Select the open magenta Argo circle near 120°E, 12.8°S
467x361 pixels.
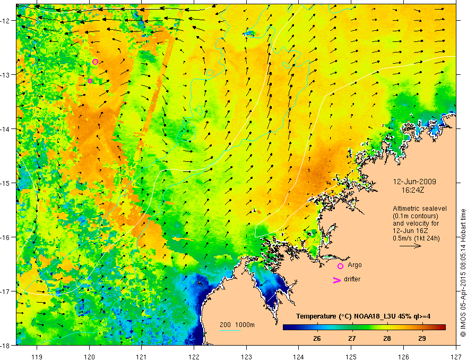click(95, 62)
